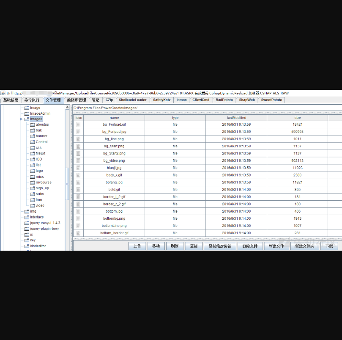Click the mycourse folder icon
The image size is (342, 340).
(32, 182)
